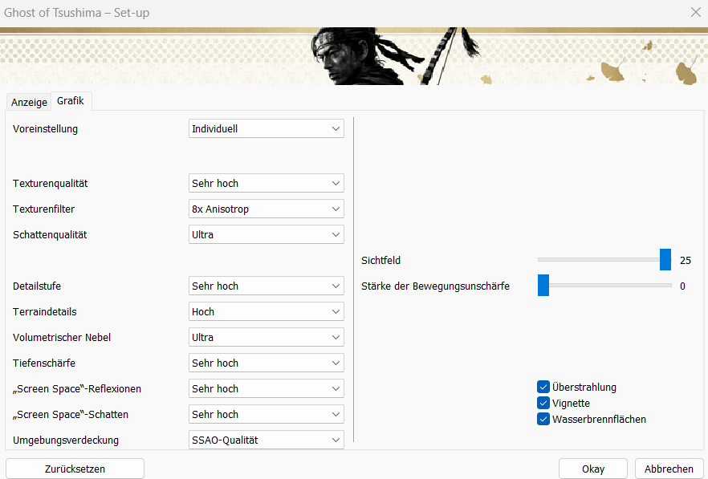Screen dimensions: 708x479
Task: Open the Voreinstellung dropdown
Action: click(266, 128)
